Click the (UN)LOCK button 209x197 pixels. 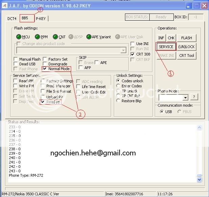tap(187, 47)
